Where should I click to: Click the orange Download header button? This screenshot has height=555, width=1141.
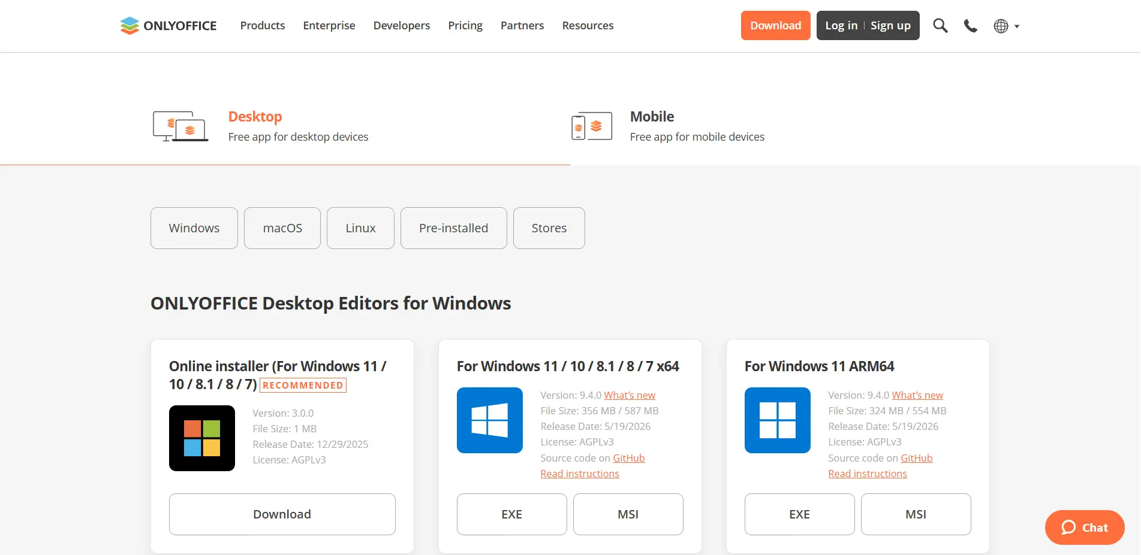[x=775, y=26]
